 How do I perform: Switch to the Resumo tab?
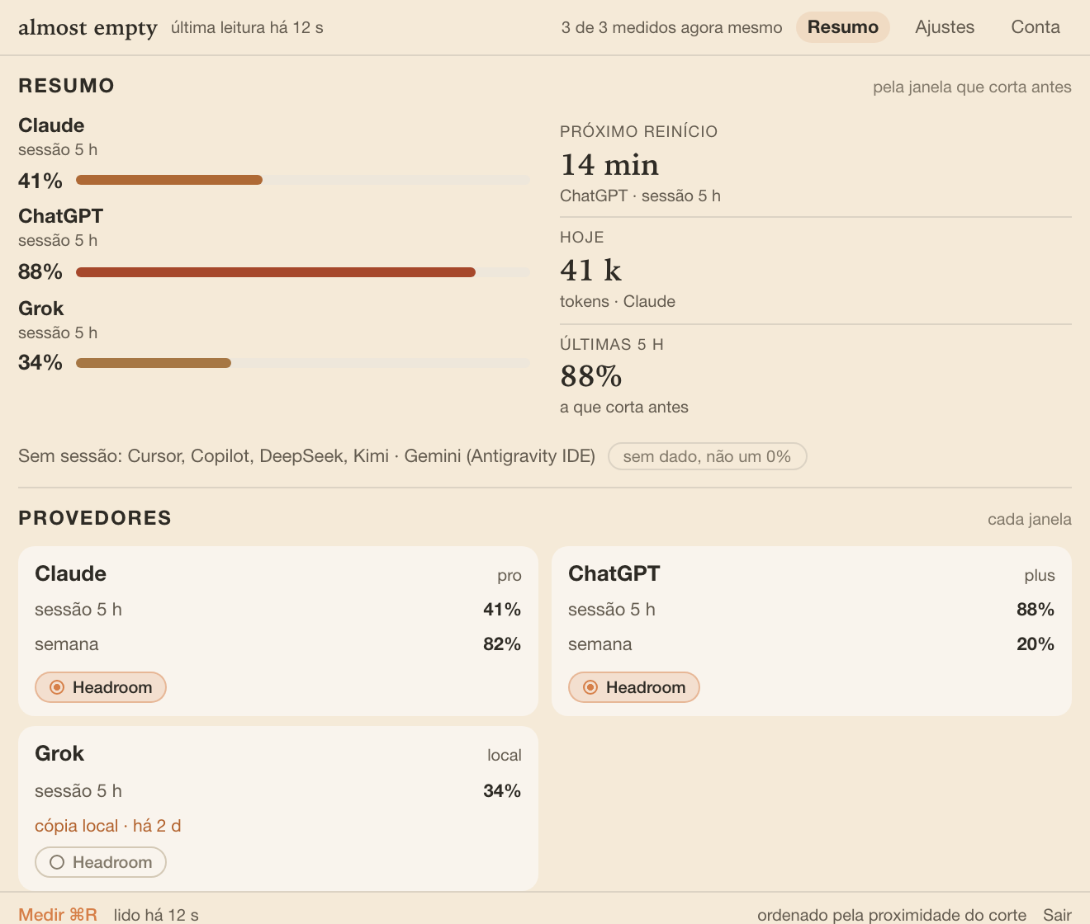pyautogui.click(x=843, y=27)
